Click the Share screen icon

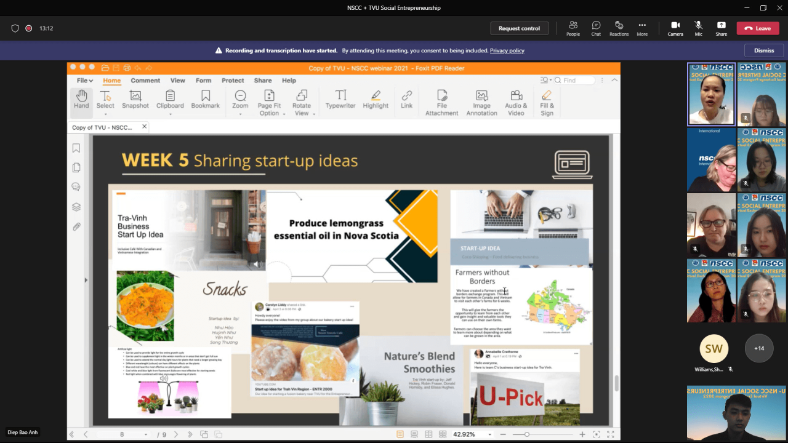point(721,28)
